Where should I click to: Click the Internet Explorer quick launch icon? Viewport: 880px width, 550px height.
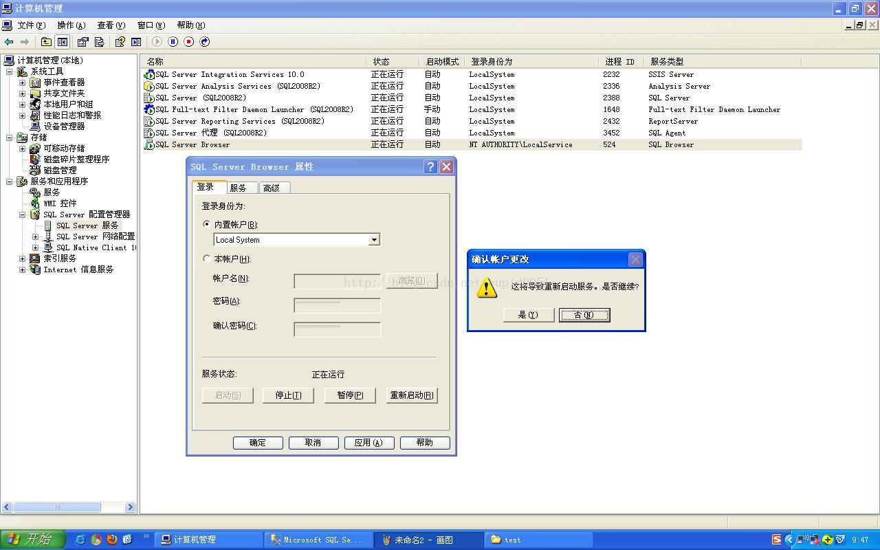(x=80, y=540)
